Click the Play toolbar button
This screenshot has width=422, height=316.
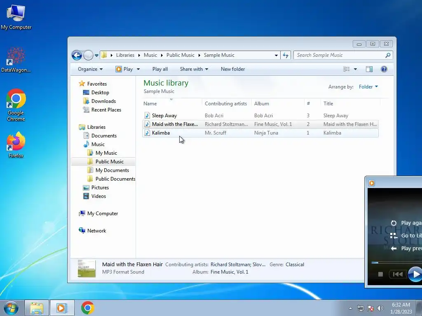[124, 69]
